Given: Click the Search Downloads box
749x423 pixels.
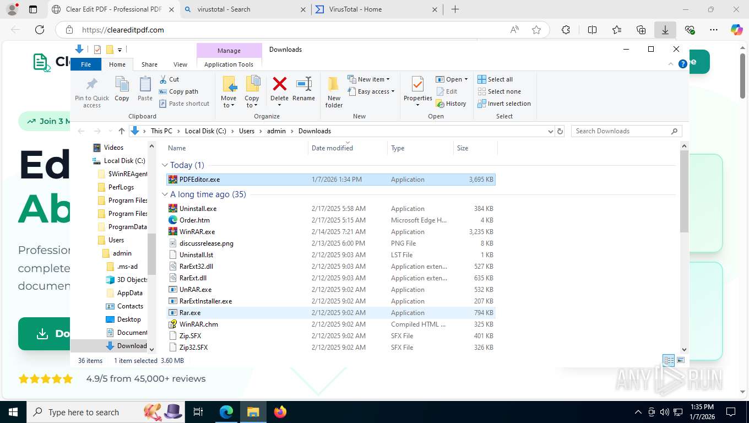Looking at the screenshot, I should (626, 131).
